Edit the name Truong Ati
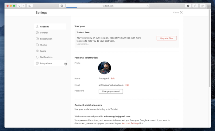 coord(113,78)
